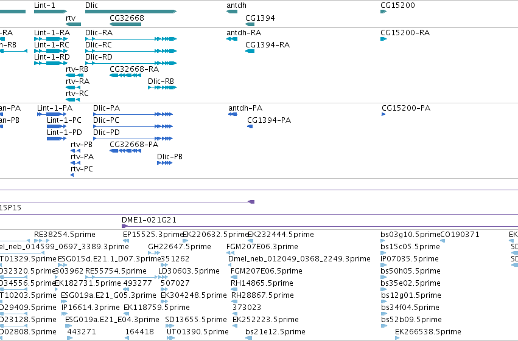The width and height of the screenshot is (518, 341).
Task: Click the CG1394 gene glyph
Action: coord(250,24)
